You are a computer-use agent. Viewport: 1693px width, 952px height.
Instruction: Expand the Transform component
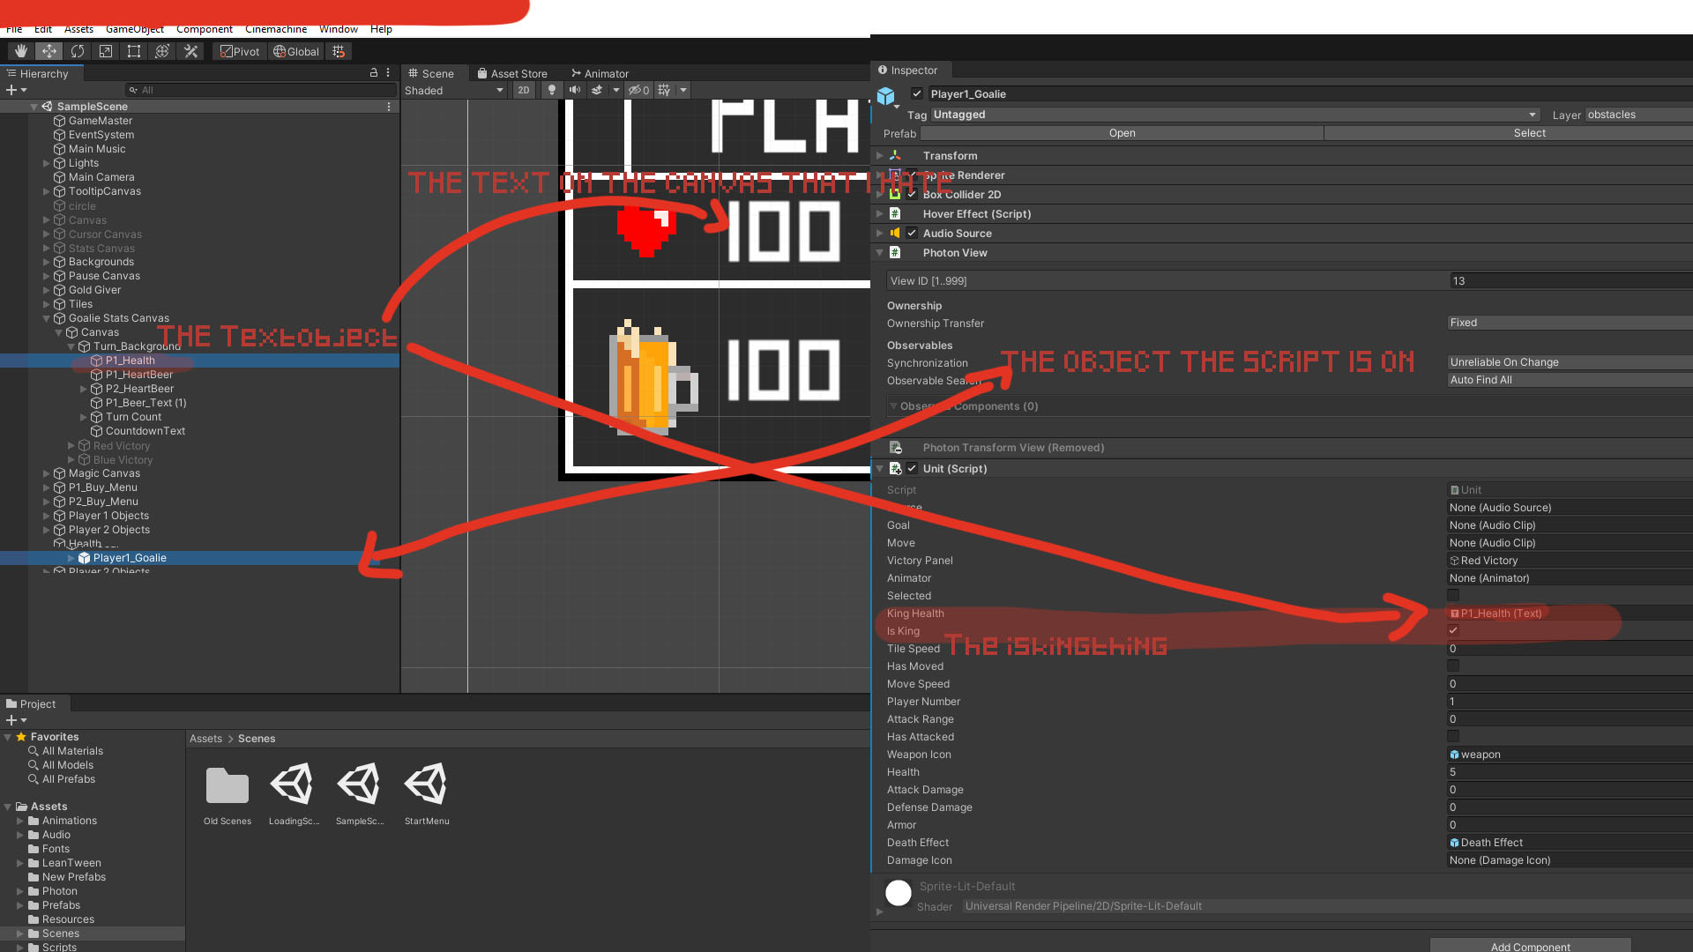pyautogui.click(x=879, y=155)
